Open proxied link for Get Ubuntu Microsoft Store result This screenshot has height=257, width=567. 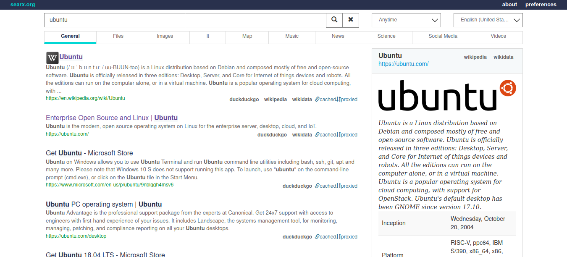pyautogui.click(x=347, y=186)
